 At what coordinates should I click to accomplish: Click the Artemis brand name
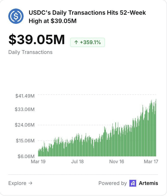(148, 183)
